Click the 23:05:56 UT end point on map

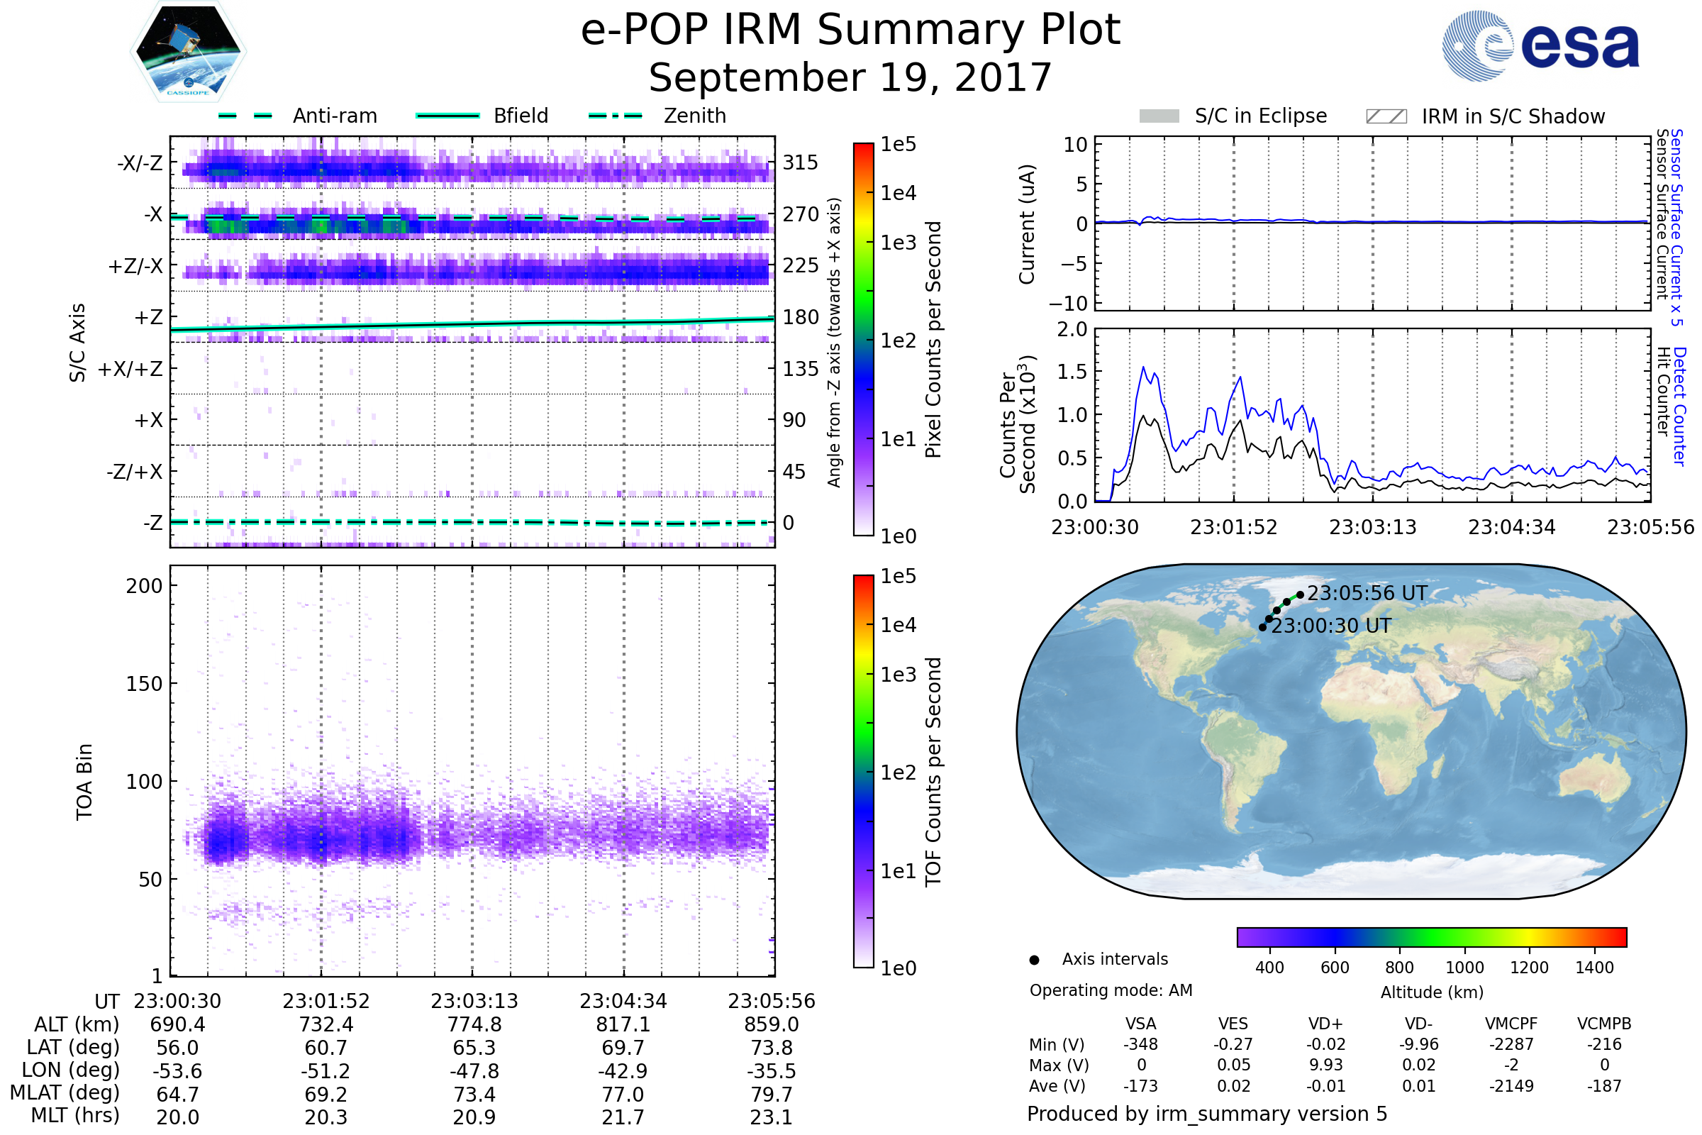pyautogui.click(x=1301, y=595)
